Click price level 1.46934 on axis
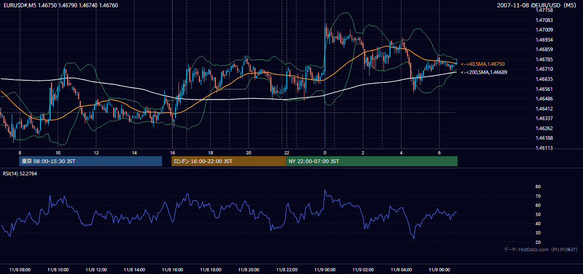Image resolution: width=583 pixels, height=274 pixels. click(x=544, y=40)
